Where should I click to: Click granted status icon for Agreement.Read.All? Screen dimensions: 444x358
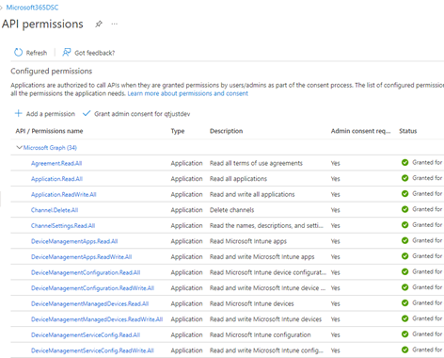click(x=404, y=163)
